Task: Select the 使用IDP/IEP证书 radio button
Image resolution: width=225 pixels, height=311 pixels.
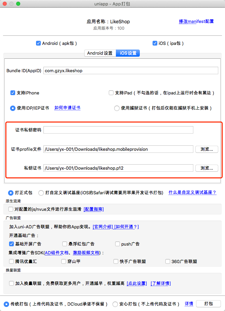Action: point(13,108)
